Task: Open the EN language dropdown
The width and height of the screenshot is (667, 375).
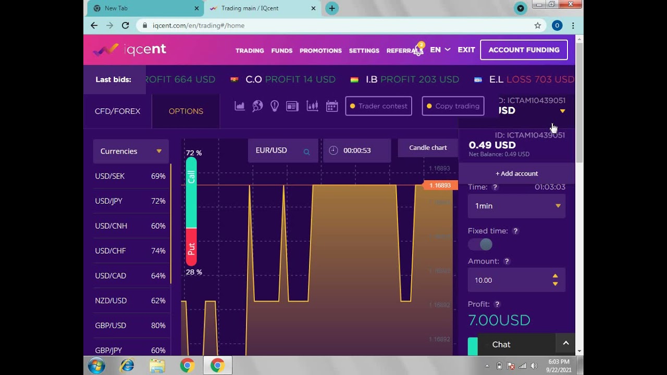Action: click(440, 49)
